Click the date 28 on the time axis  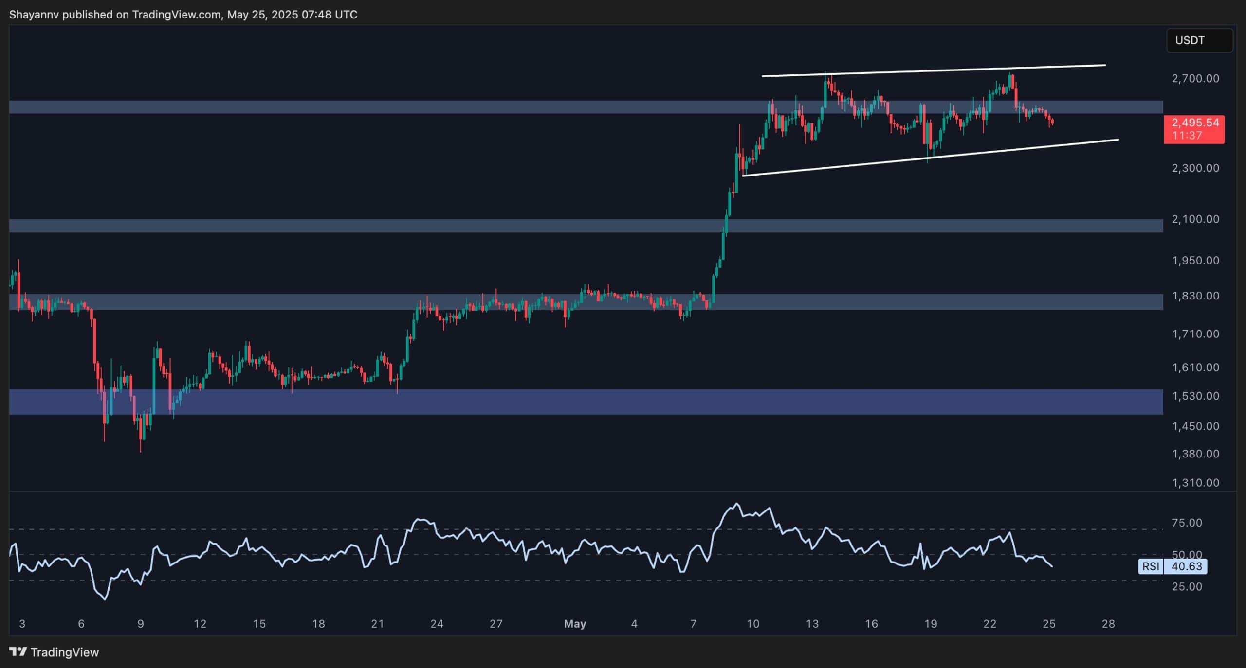1108,624
